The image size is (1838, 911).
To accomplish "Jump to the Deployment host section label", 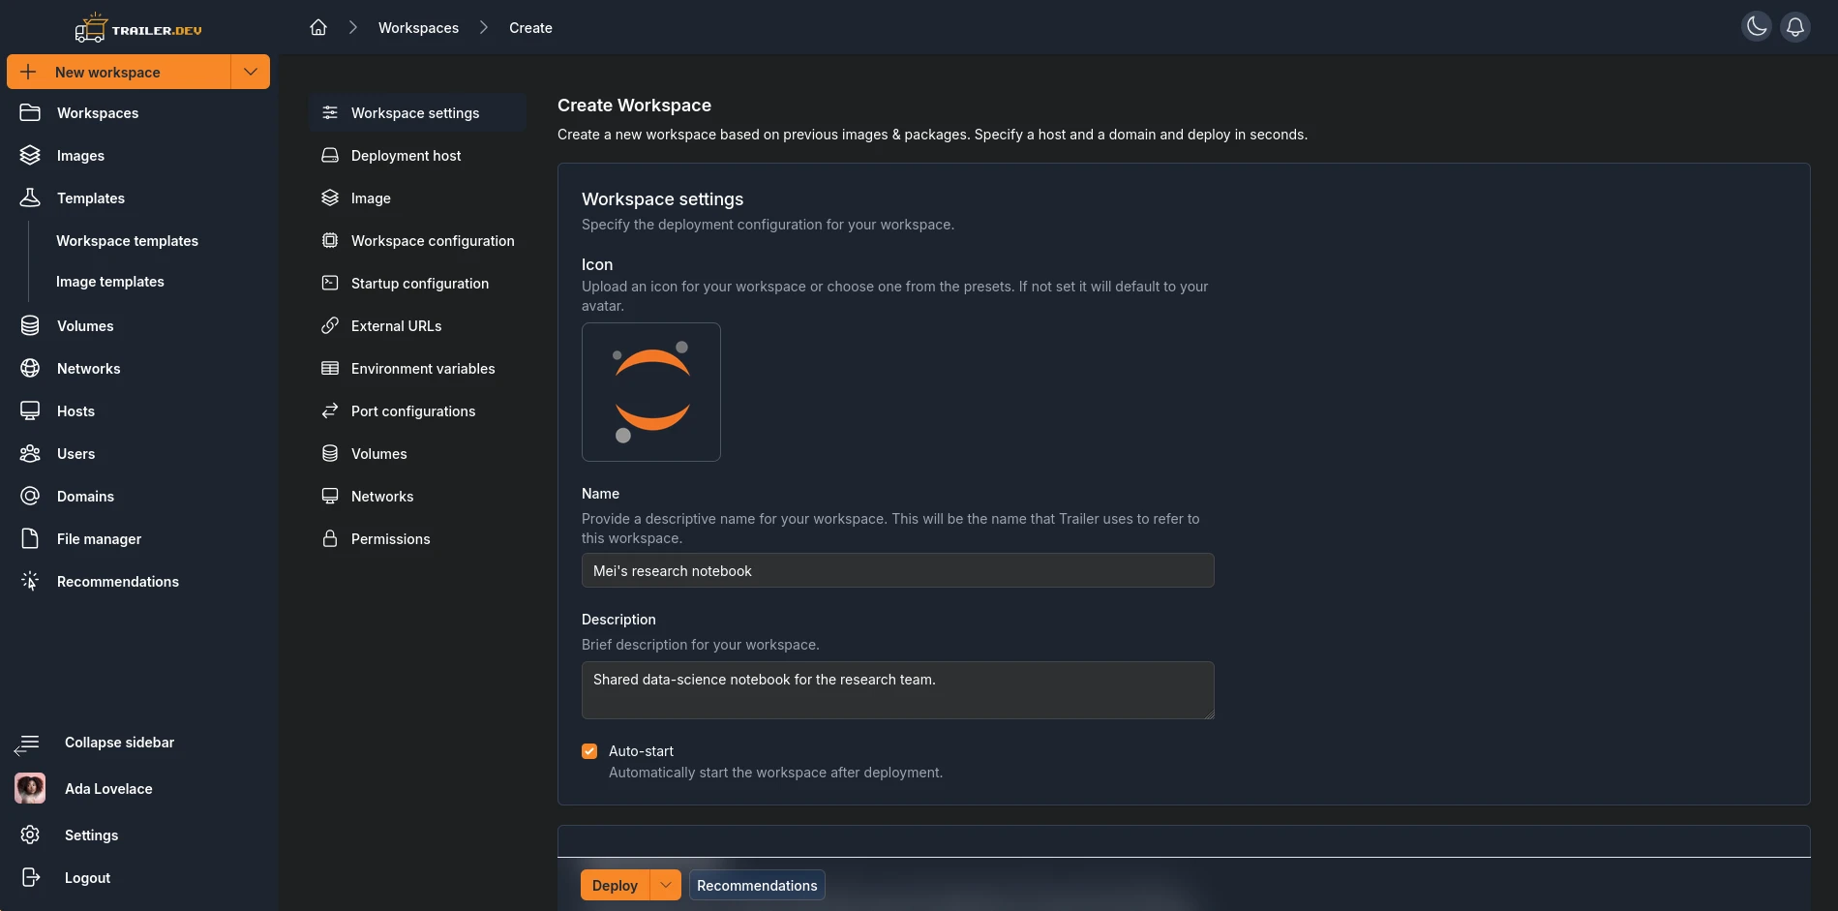I will click(x=406, y=155).
